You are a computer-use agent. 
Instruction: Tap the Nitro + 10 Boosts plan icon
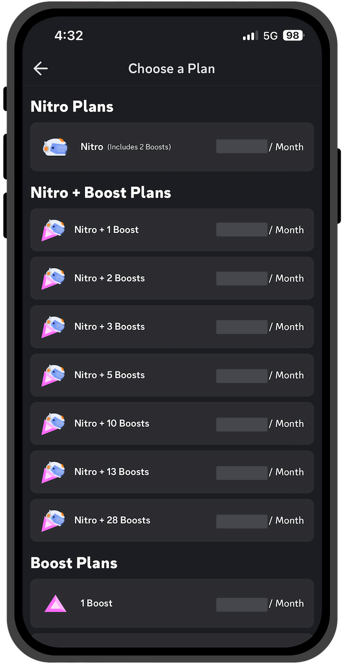(x=53, y=423)
